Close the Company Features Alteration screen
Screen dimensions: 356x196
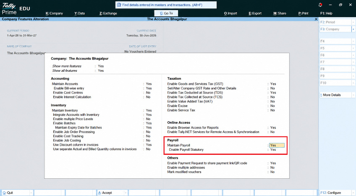click(x=316, y=19)
